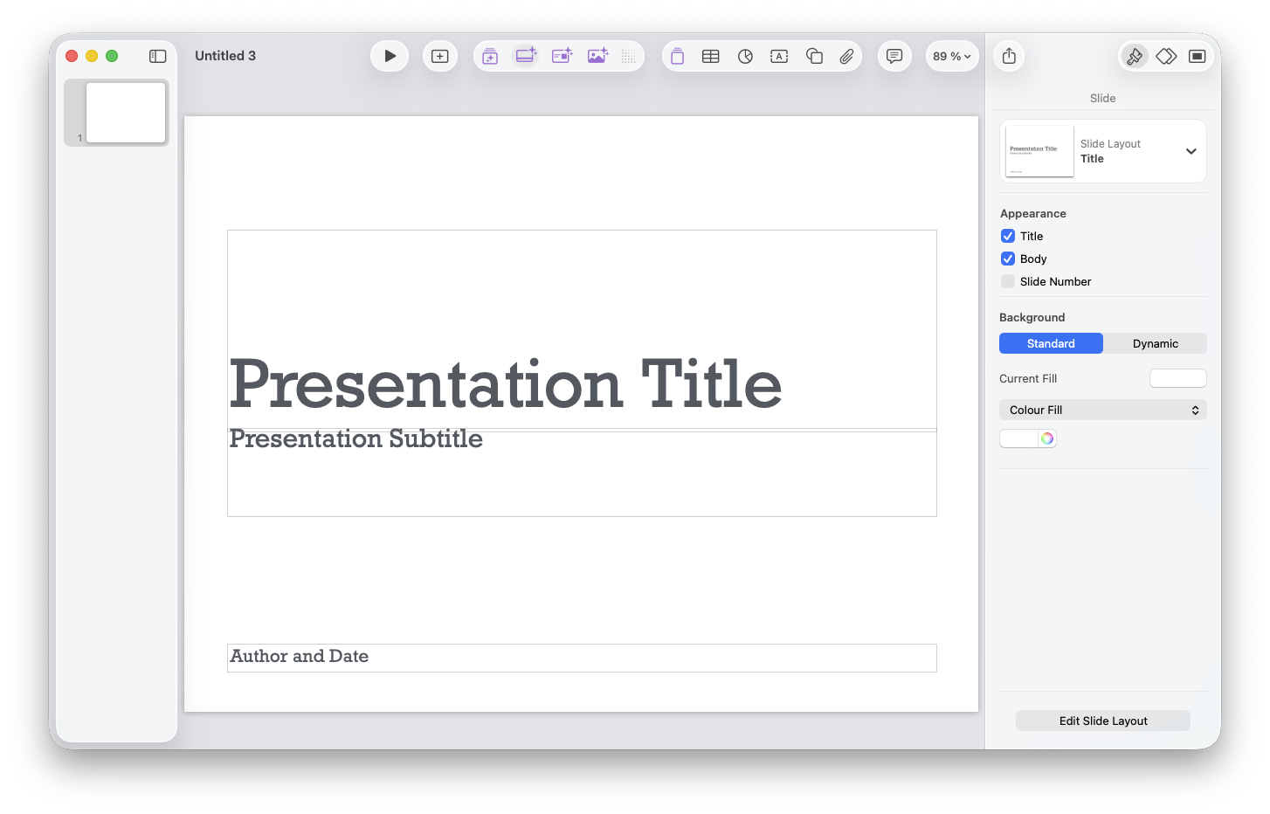Click the Slide Layout preview thumbnail
Viewport: 1270px width, 814px height.
pyautogui.click(x=1039, y=151)
